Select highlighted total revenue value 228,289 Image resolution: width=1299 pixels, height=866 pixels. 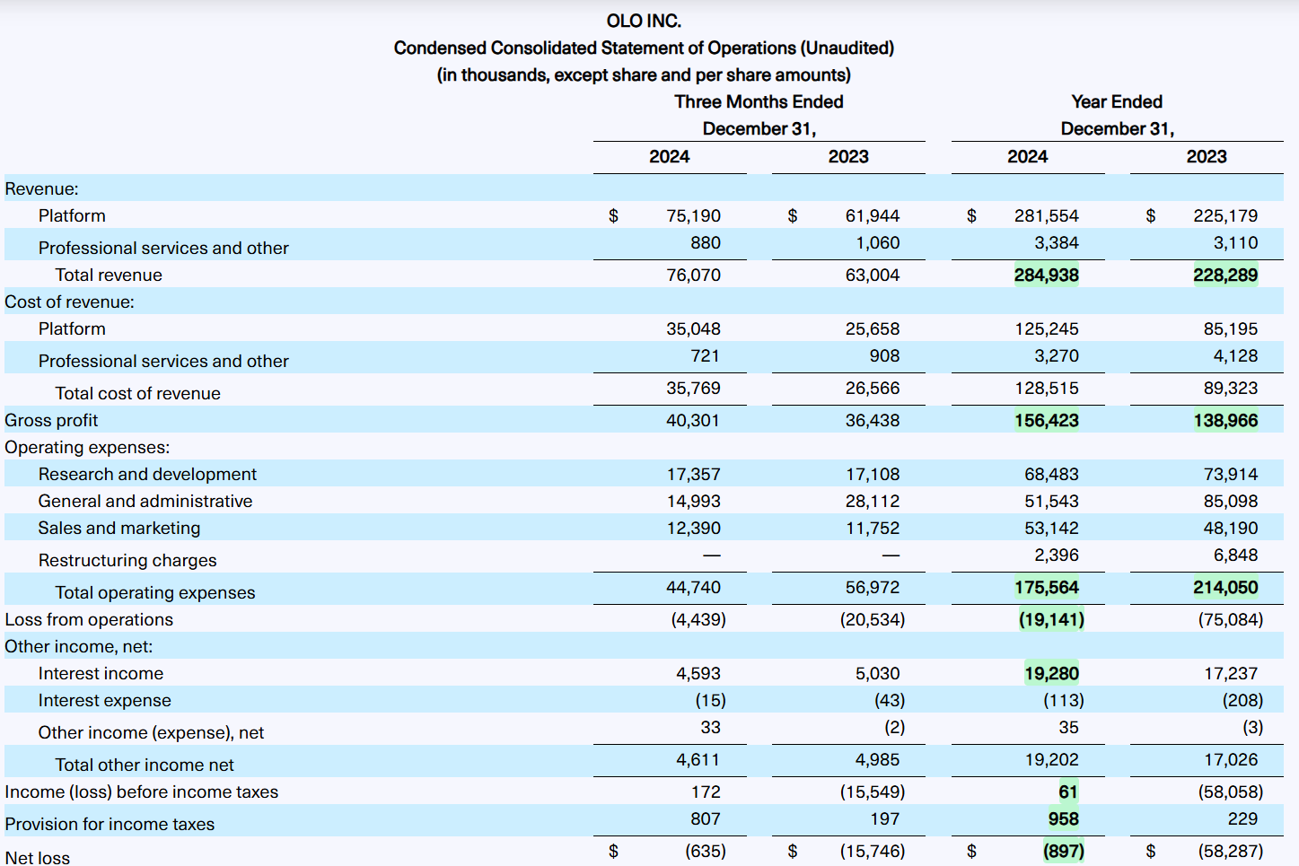tap(1225, 275)
